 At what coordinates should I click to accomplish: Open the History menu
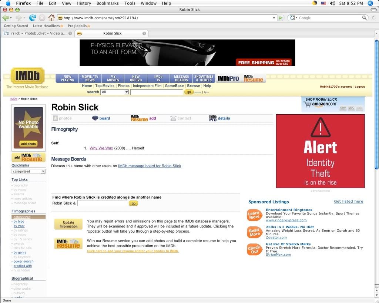tap(84, 3)
